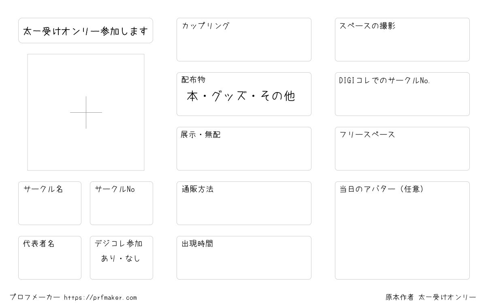
Task: Click the 出現時間 field
Action: (244, 258)
